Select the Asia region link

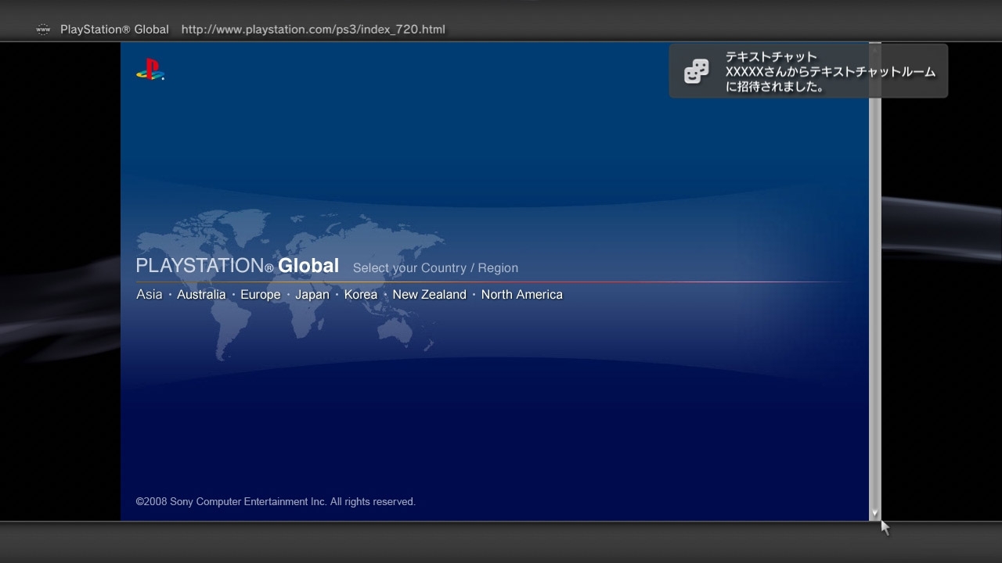pyautogui.click(x=149, y=295)
